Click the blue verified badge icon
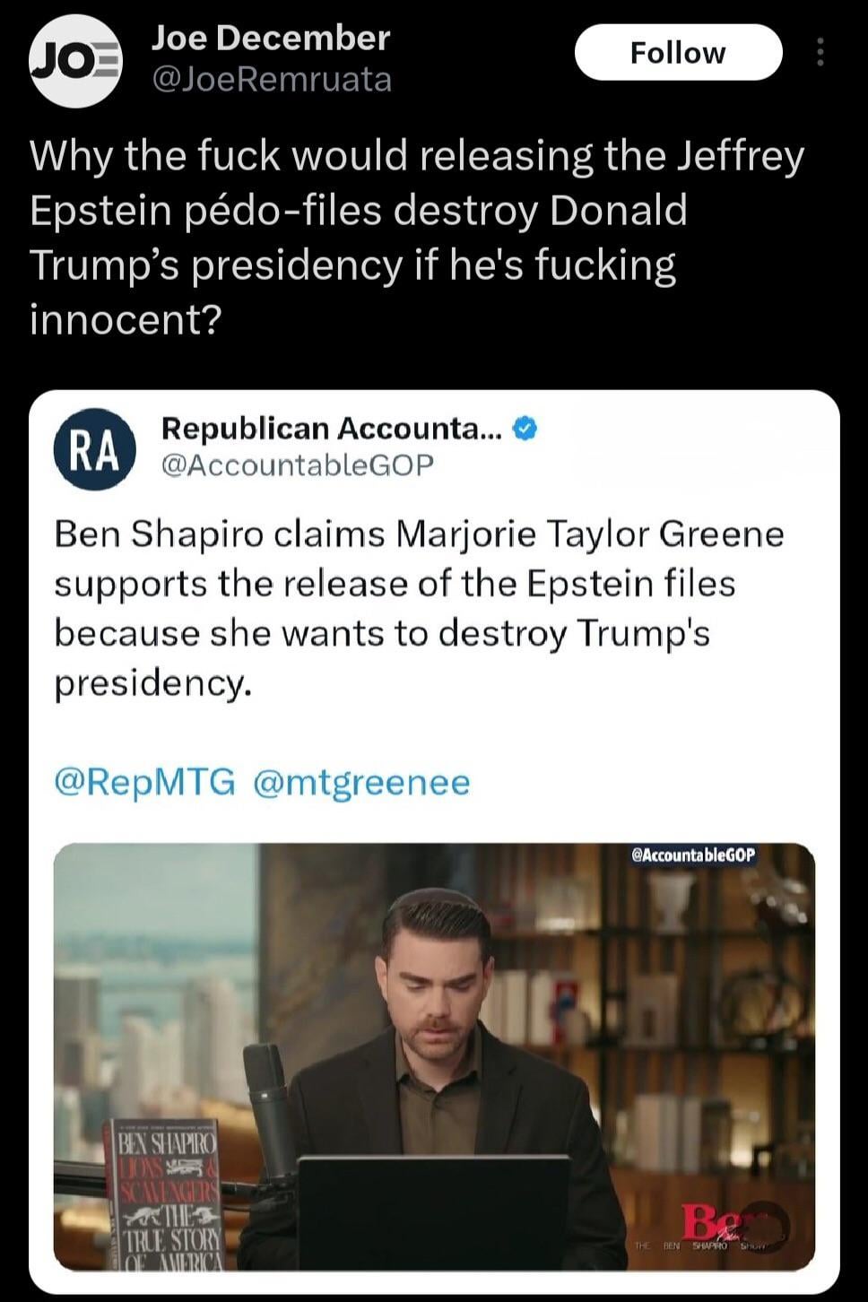 click(x=525, y=430)
